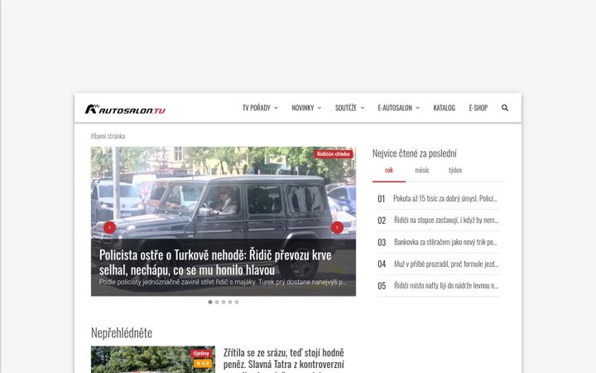Open the search magnifier icon
Screen dimensions: 596x373
point(505,108)
